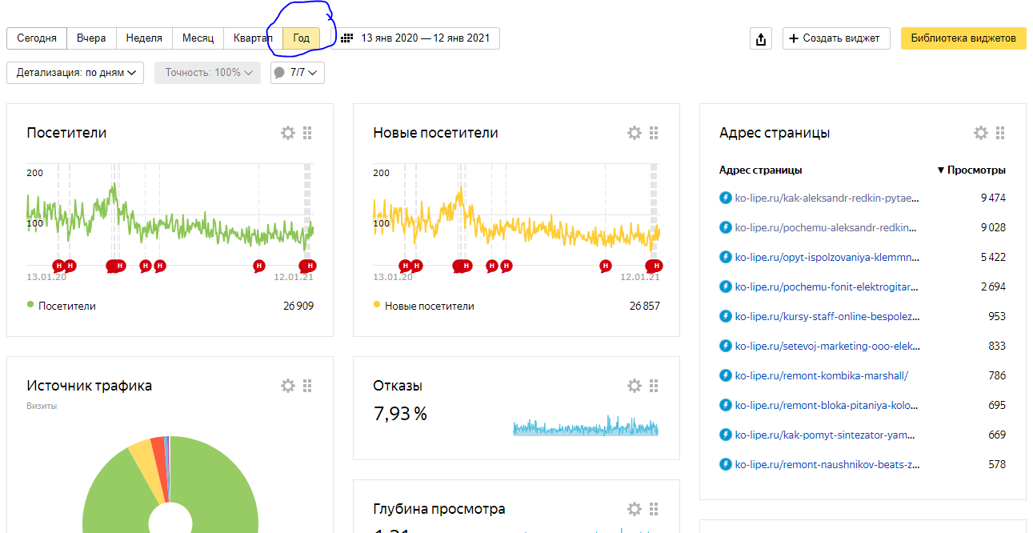Open ko-lipe.ru/opyt-ispolzovaniya-klemmn link
Image resolution: width=1033 pixels, height=533 pixels.
pos(827,257)
